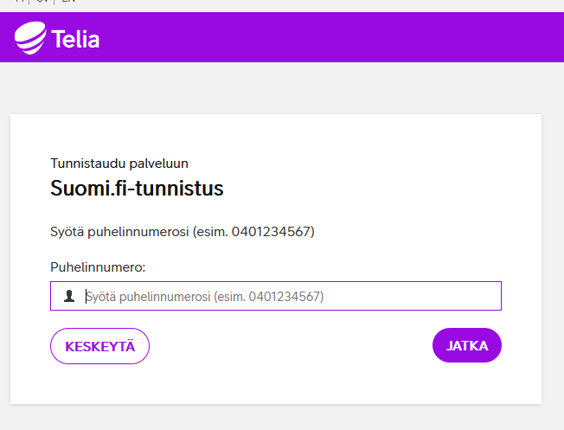Select the FI language link at the top

click(x=20, y=2)
